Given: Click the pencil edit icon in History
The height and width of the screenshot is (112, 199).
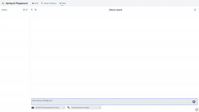Looking at the screenshot, I should (x=27, y=10).
